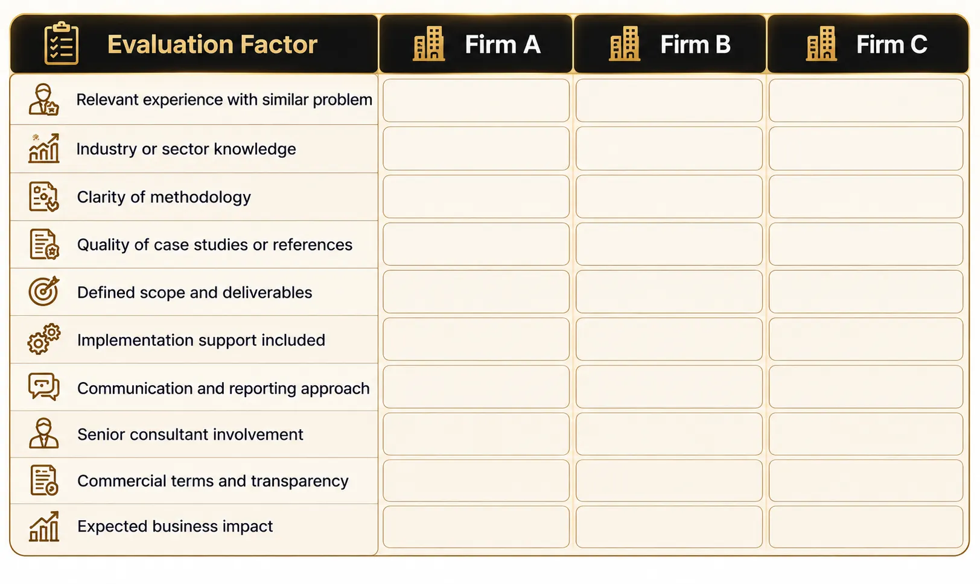The image size is (980, 584).
Task: Click Firm A cell for expected business impact
Action: pos(476,527)
